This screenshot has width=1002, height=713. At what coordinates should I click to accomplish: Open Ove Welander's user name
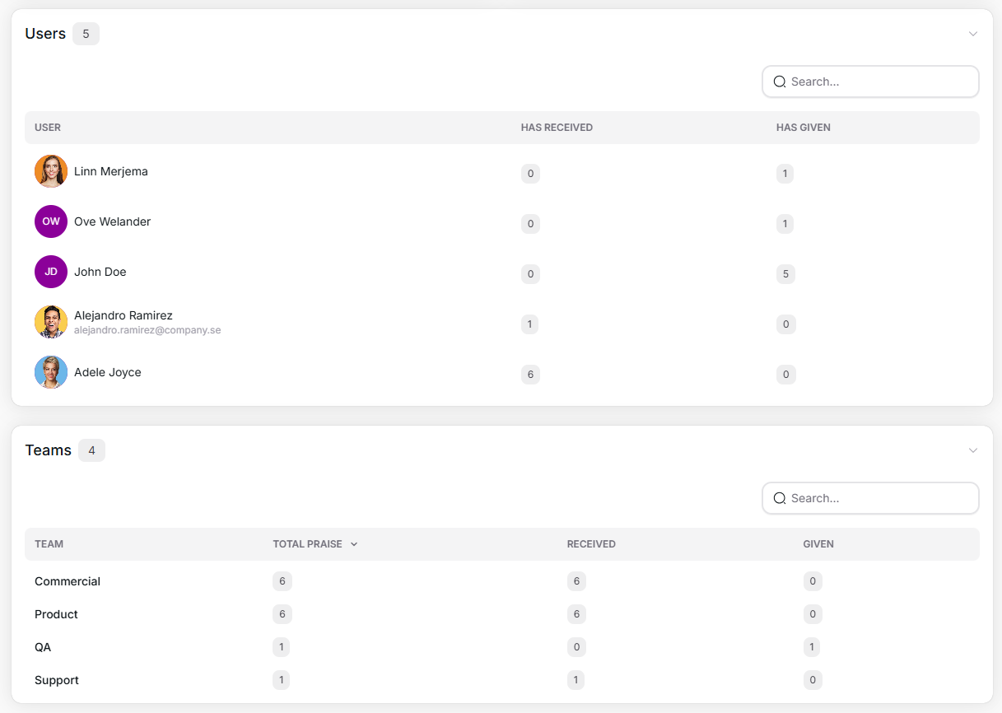click(113, 221)
